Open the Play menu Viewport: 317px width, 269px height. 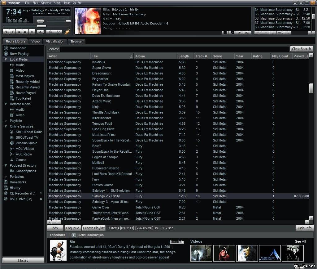(x=35, y=3)
